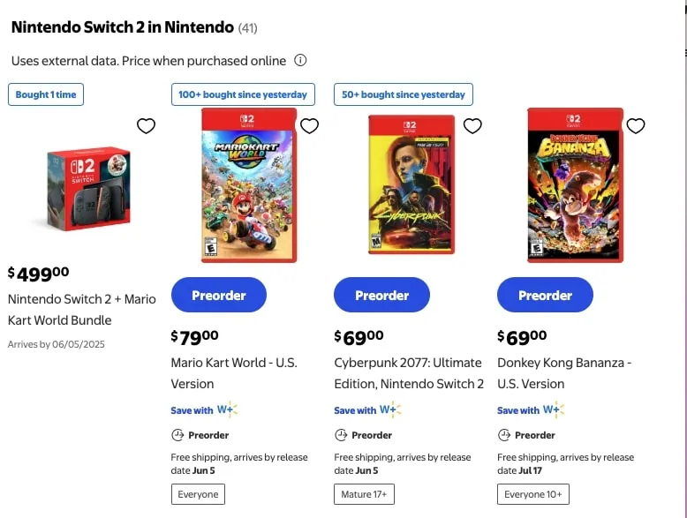View the Mario Kart World box art
This screenshot has height=518, width=687.
[x=249, y=185]
